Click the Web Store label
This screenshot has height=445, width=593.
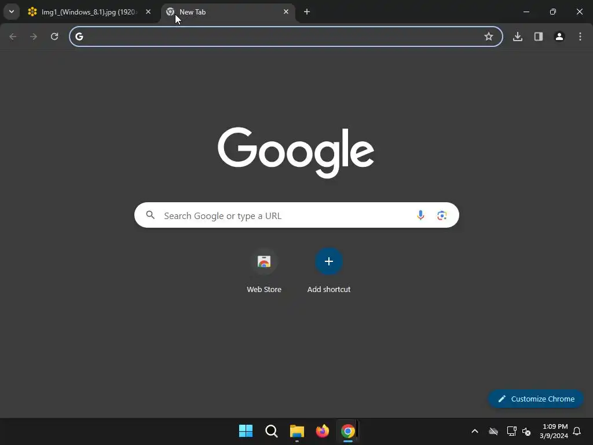click(x=264, y=290)
